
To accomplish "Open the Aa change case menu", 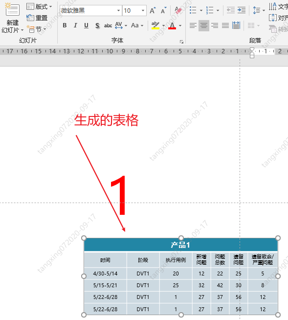I will click(137, 25).
